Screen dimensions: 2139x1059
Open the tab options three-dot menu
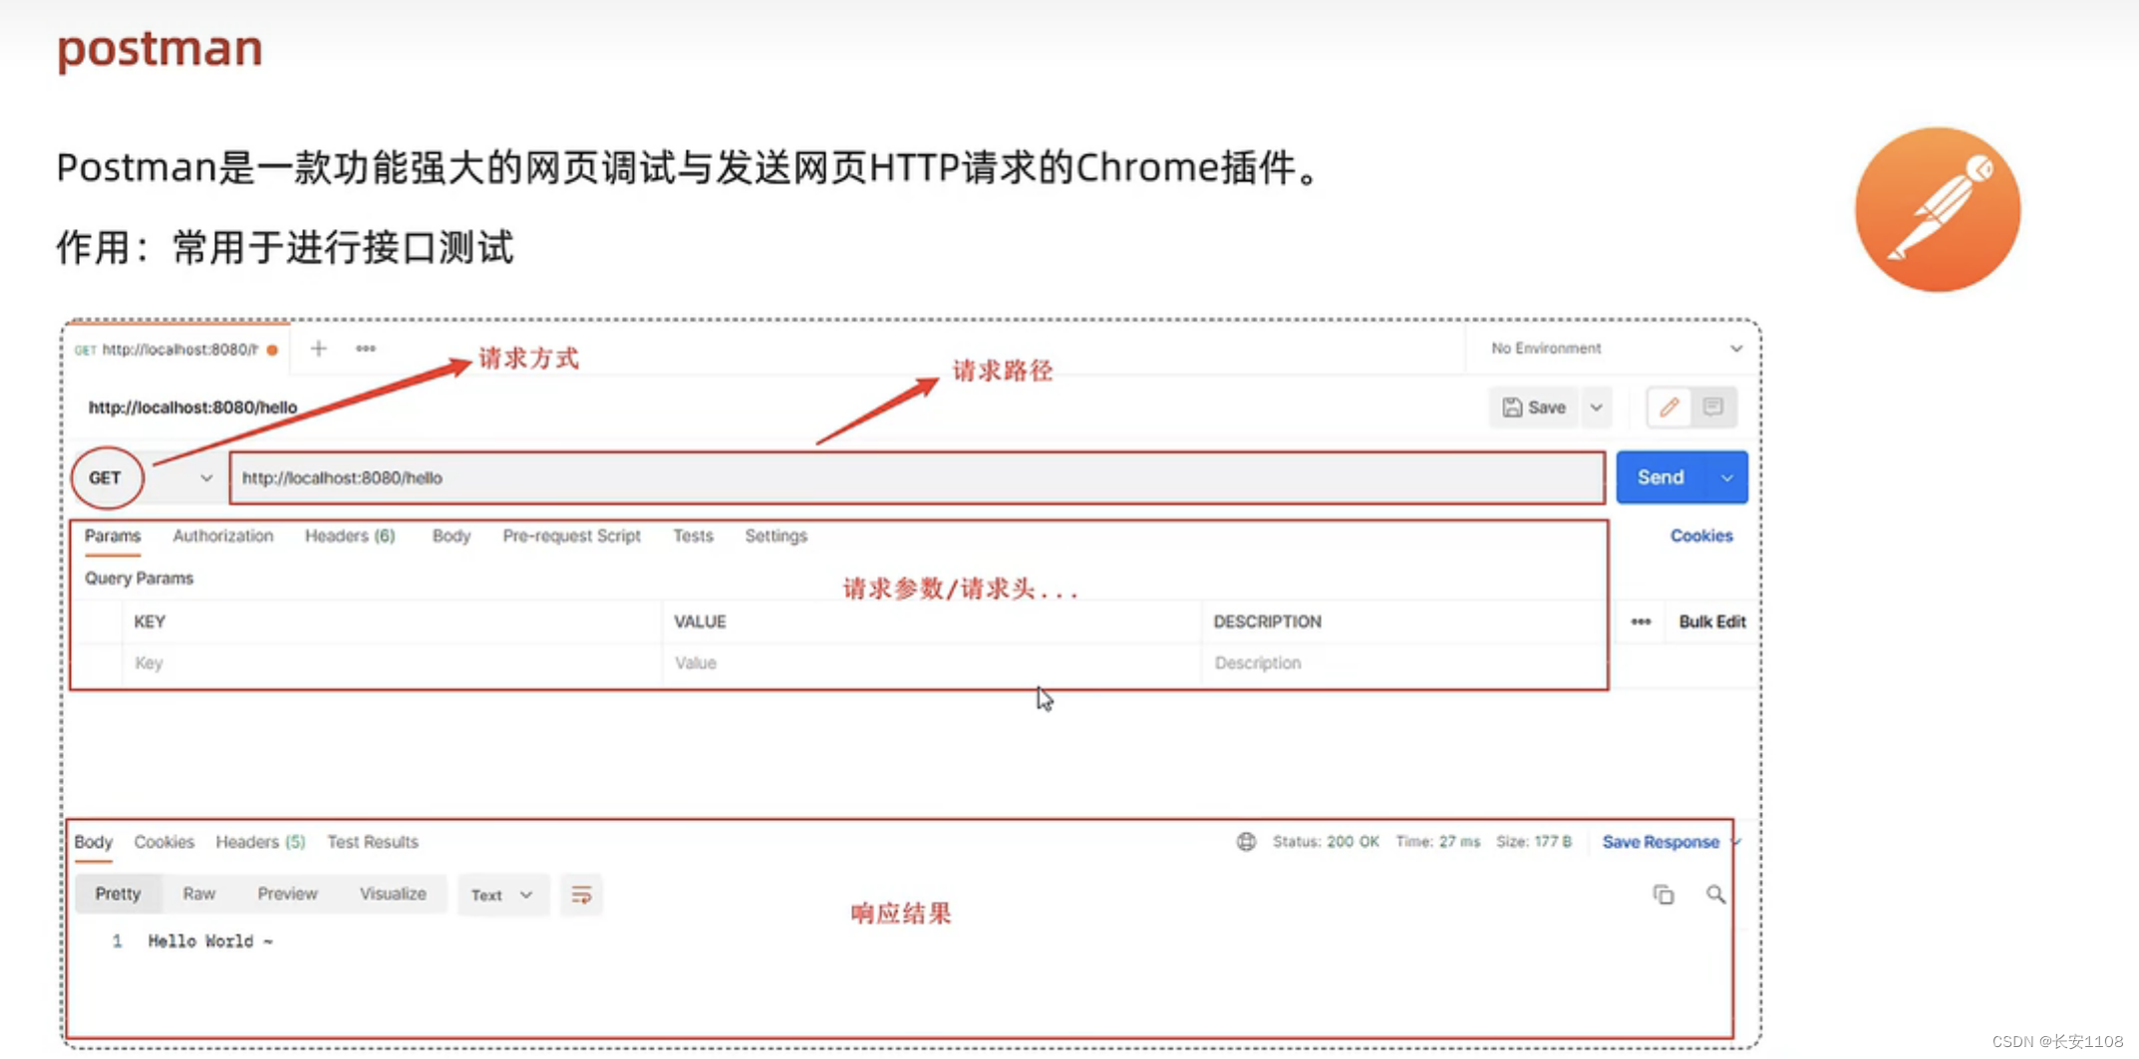366,349
